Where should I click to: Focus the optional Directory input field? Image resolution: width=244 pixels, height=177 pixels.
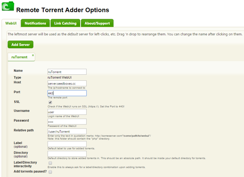click(67, 154)
